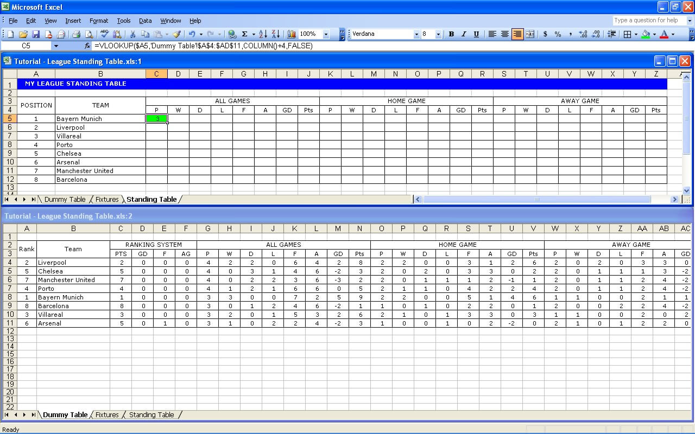This screenshot has height=434, width=695.
Task: Apply currency style with the dollar sign
Action: pos(545,34)
